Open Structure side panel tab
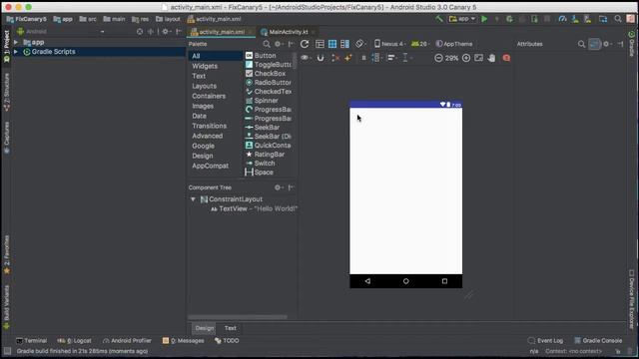639x359 pixels. coord(7,92)
